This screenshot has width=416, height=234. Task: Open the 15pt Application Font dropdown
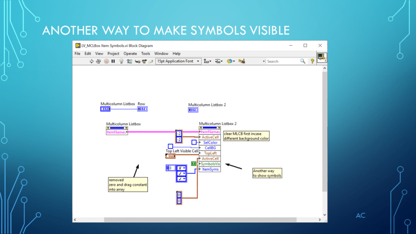pos(178,61)
